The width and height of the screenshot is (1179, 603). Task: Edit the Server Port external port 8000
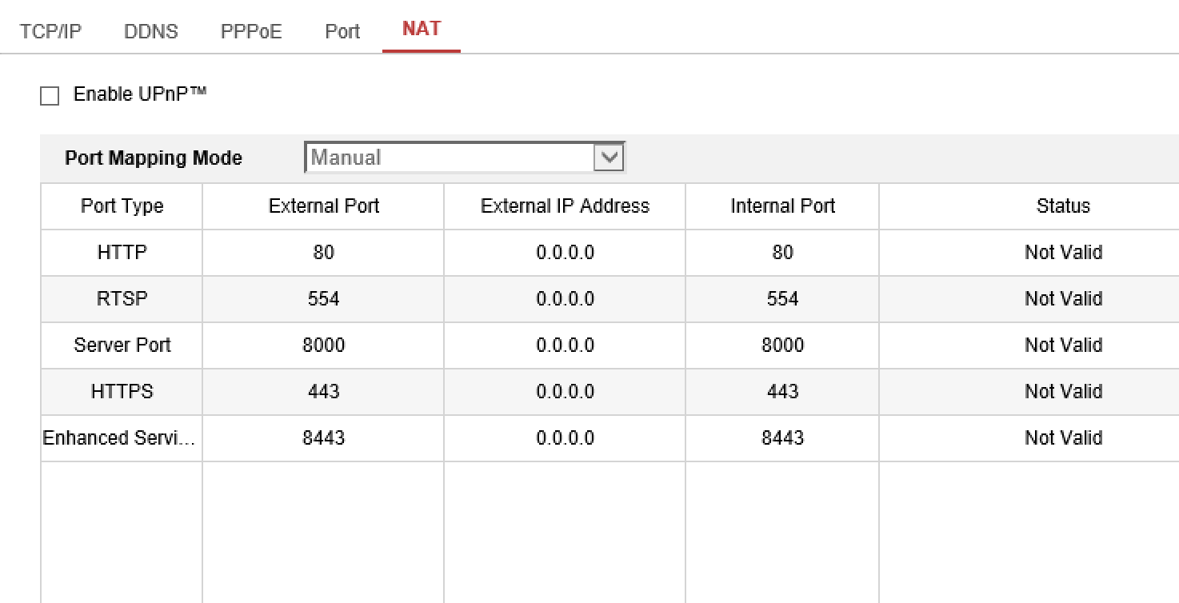click(323, 345)
